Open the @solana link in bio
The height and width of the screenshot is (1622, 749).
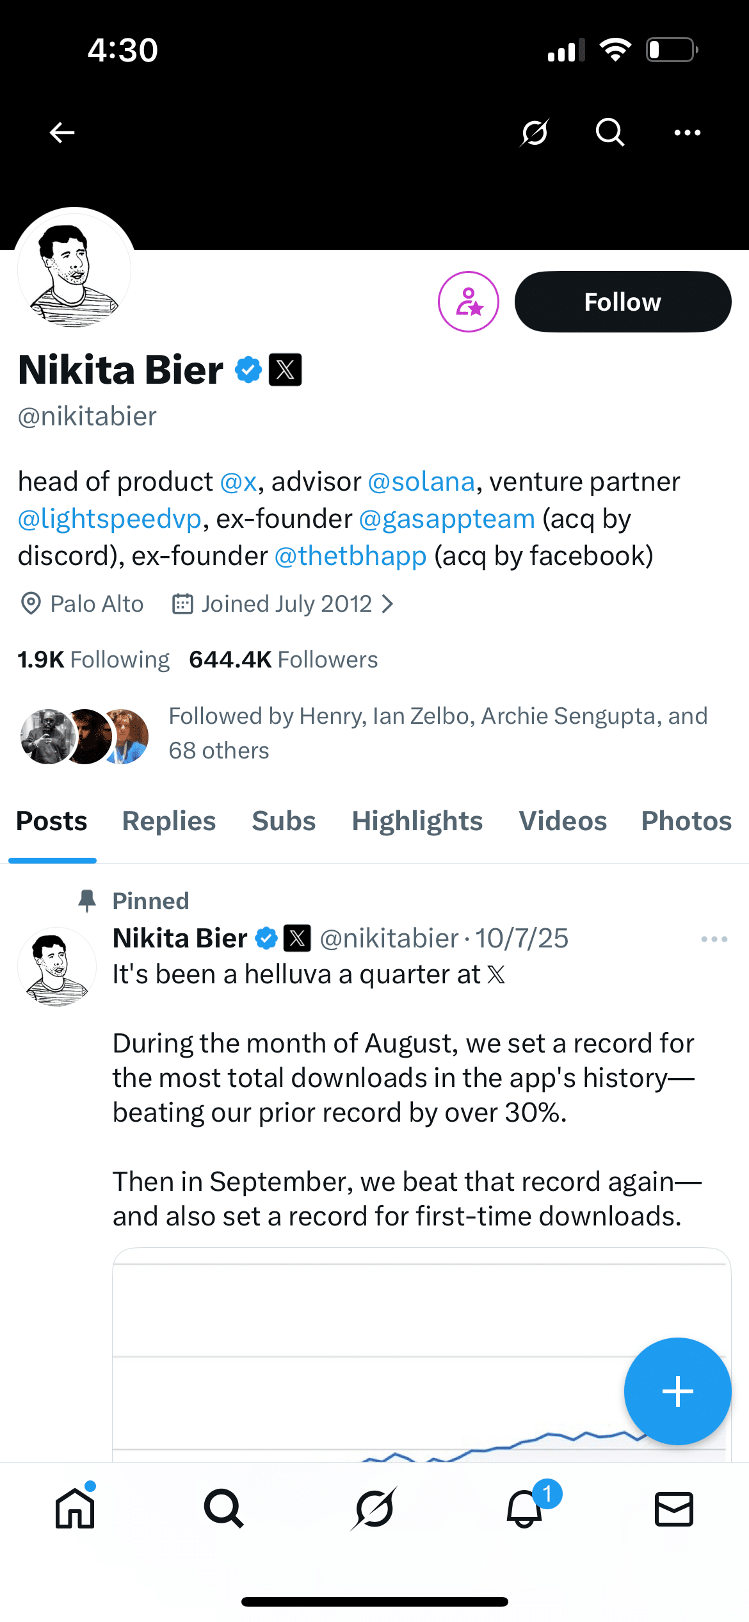point(421,482)
